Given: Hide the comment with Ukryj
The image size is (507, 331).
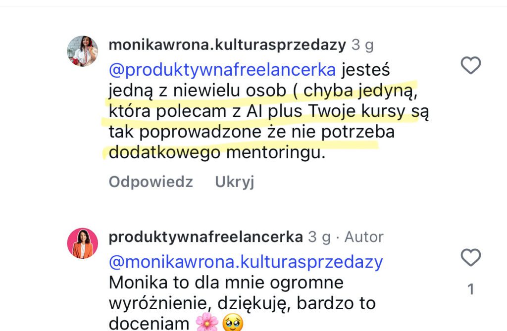Looking at the screenshot, I should click(x=234, y=182).
